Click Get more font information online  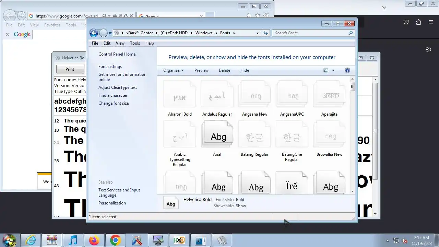(x=122, y=77)
